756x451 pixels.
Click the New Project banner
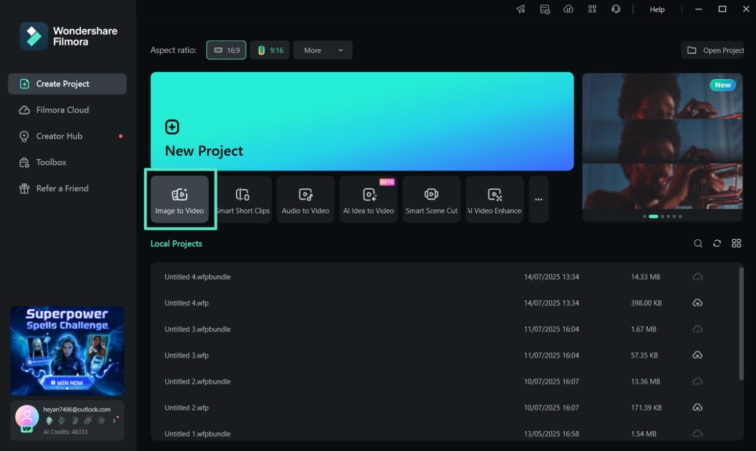click(362, 121)
